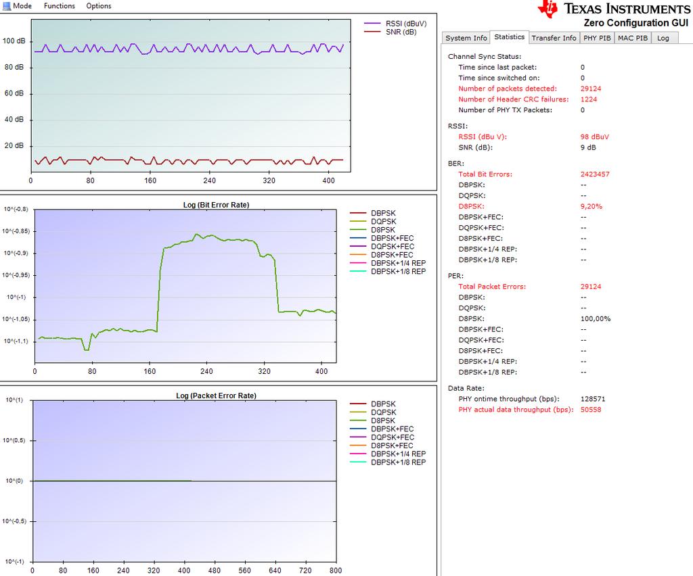The height and width of the screenshot is (576, 693).
Task: Pick D8PSK+FEC in the Bit Error Rate legend
Action: tap(382, 255)
